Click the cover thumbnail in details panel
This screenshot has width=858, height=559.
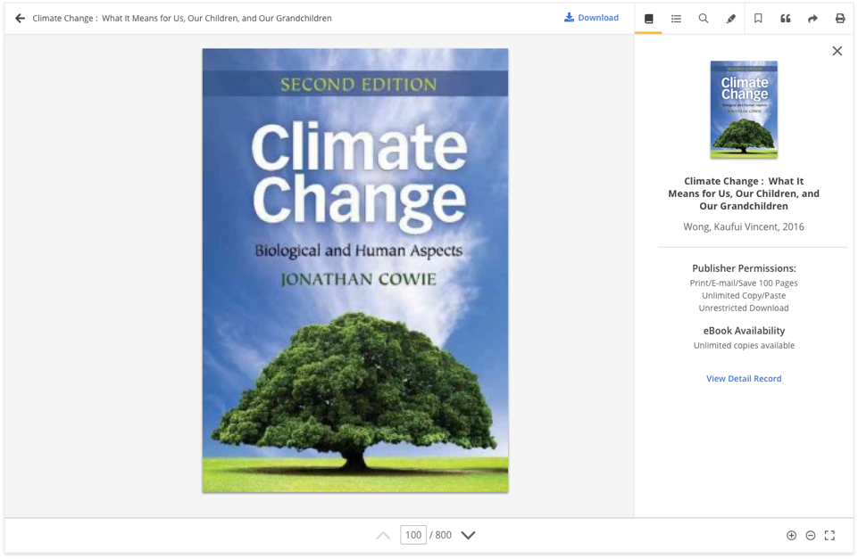[744, 110]
